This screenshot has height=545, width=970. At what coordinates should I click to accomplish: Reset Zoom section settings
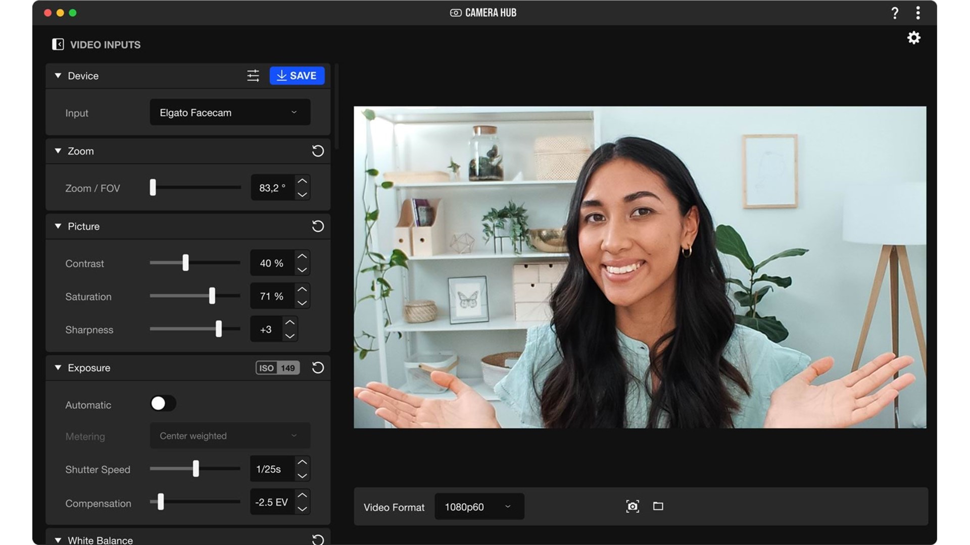[x=318, y=151]
